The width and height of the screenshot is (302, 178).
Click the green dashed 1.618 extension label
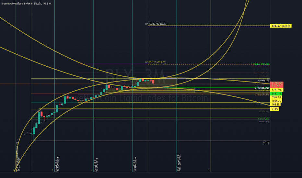[x=260, y=64]
